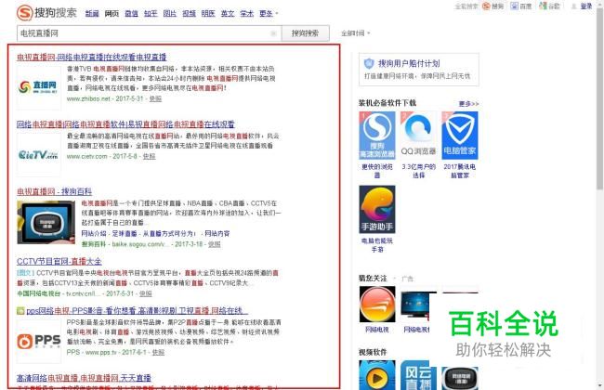Click the TV monitor 网络电视 ad thumbnail
Viewport: 604px width, 390px height.
415,306
